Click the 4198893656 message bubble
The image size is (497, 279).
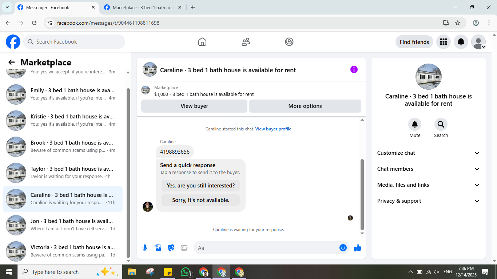tap(175, 151)
